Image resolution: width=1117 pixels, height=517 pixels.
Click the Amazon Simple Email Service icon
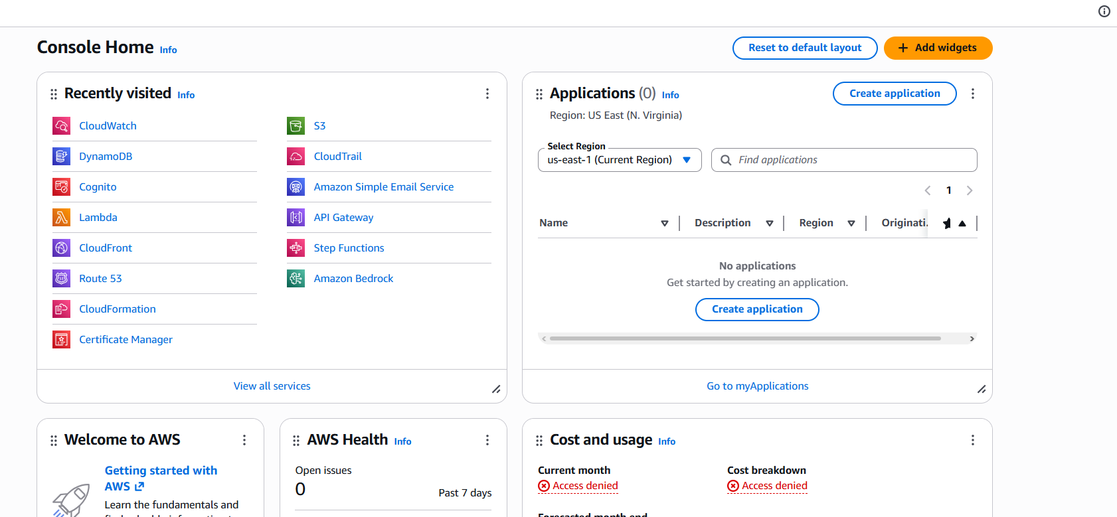[296, 186]
